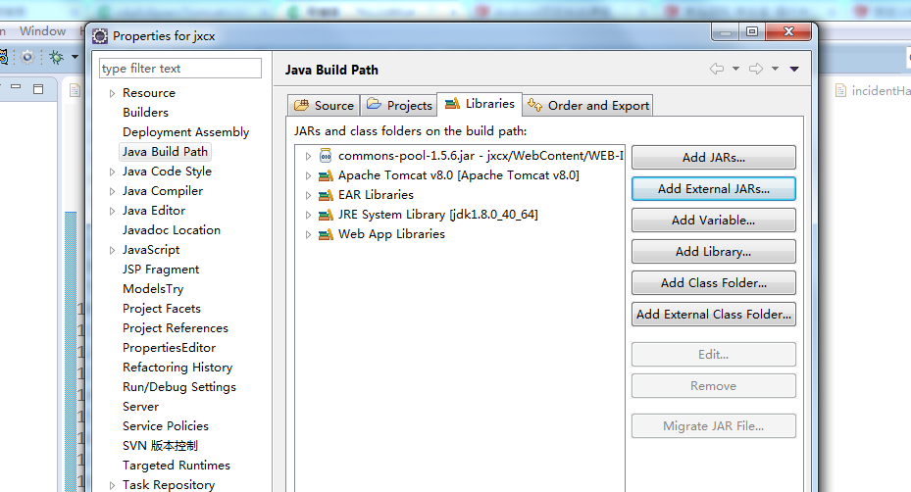Image resolution: width=911 pixels, height=492 pixels.
Task: Click the Add Class Folder... button
Action: point(714,283)
